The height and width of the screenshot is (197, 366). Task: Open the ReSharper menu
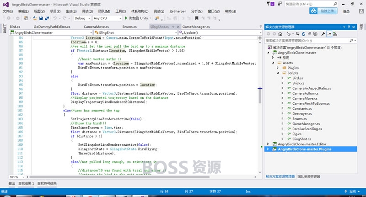point(178,11)
